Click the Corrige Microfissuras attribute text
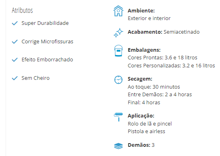 (47, 42)
